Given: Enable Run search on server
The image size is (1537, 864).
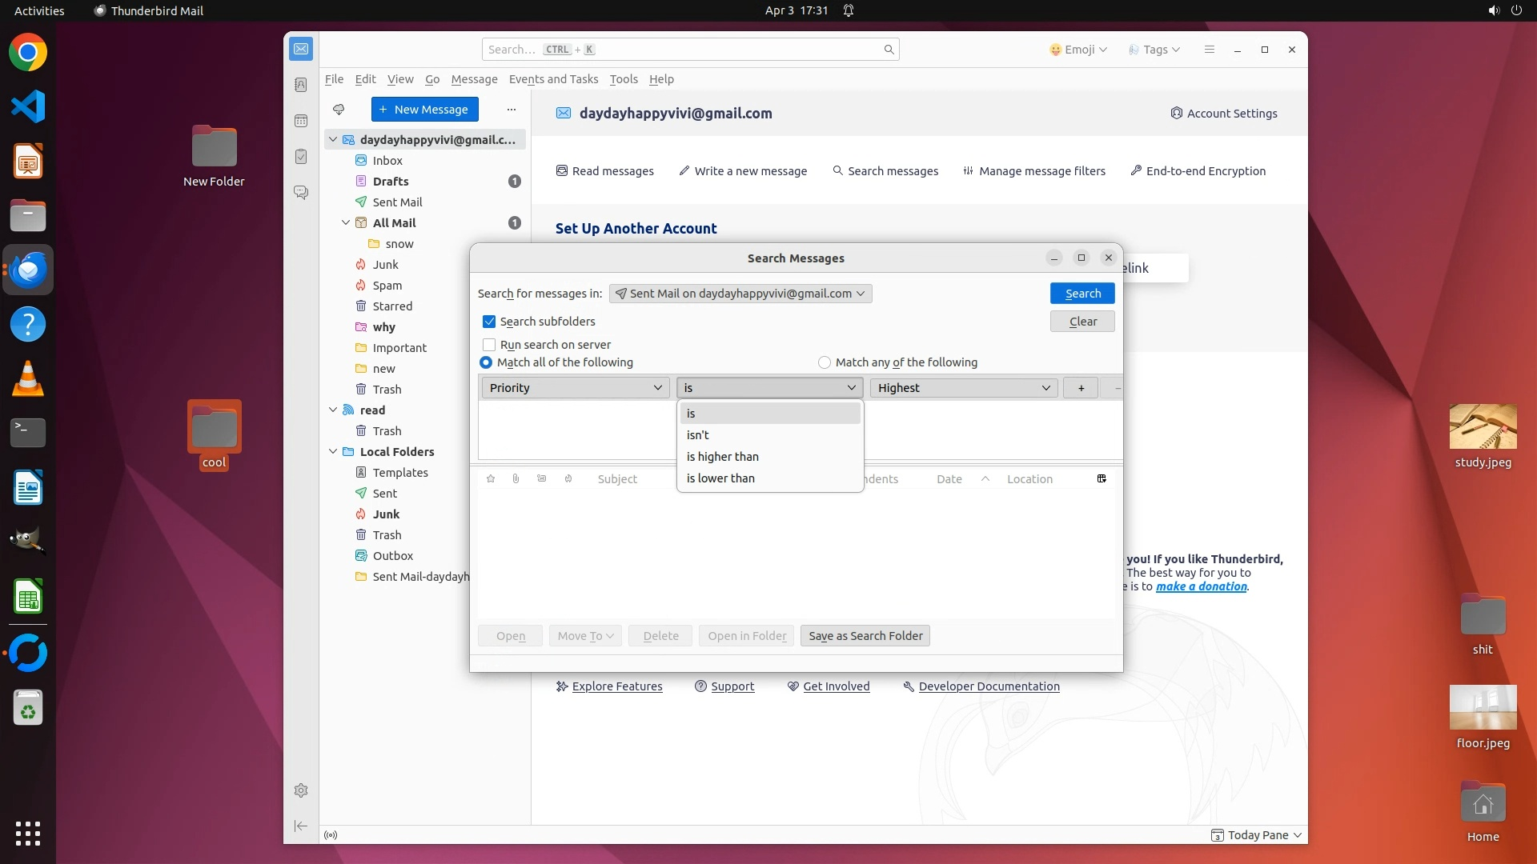Looking at the screenshot, I should coord(489,345).
